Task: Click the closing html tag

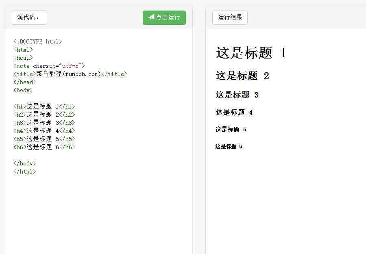Action: pyautogui.click(x=24, y=171)
